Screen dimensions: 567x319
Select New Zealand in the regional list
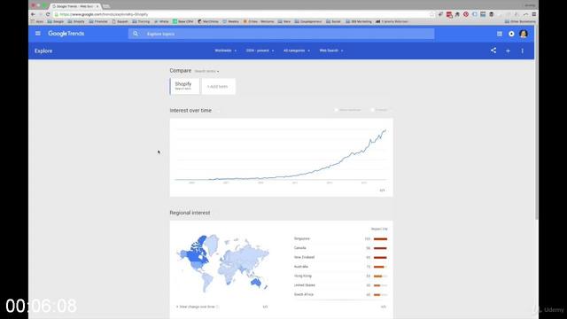304,257
